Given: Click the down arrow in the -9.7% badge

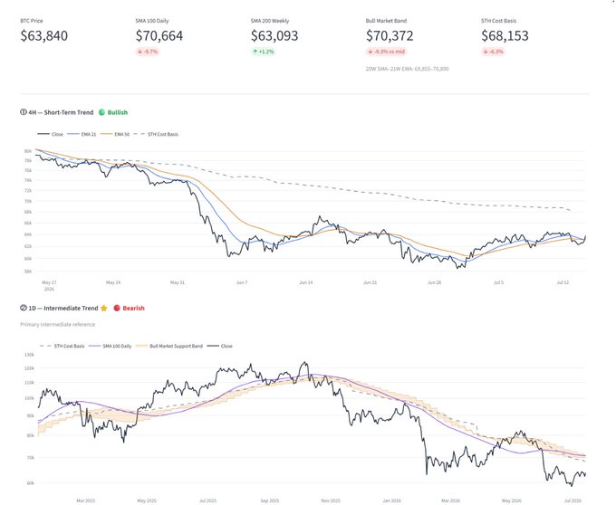Looking at the screenshot, I should coord(140,52).
